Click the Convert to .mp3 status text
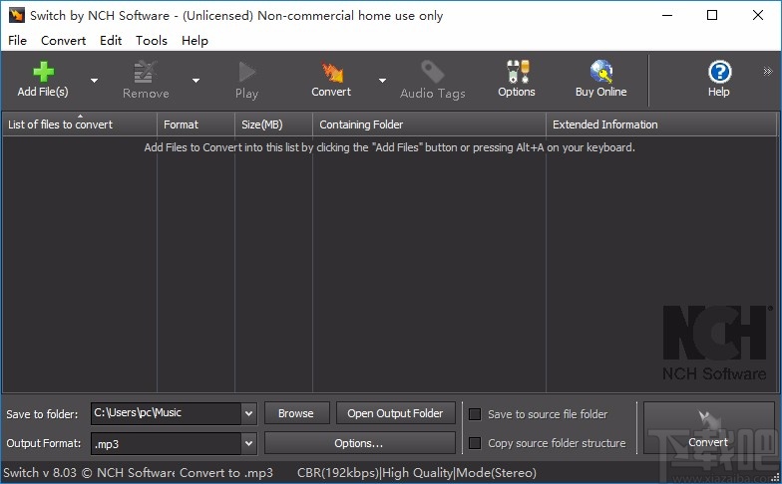This screenshot has height=484, width=782. [x=226, y=472]
